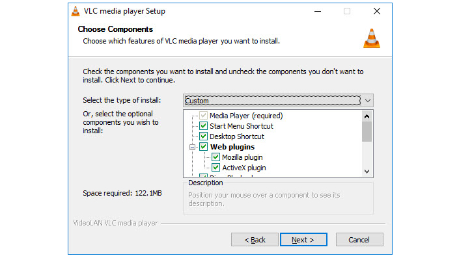The image size is (459, 258).
Task: Open the install type dropdown showing Custom
Action: tap(278, 101)
